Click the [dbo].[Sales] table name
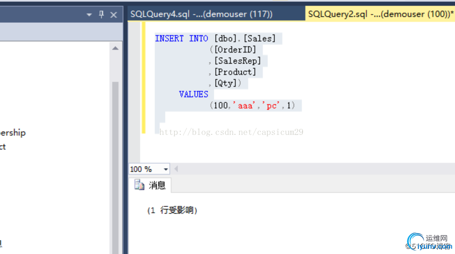This screenshot has width=455, height=254. pos(245,38)
